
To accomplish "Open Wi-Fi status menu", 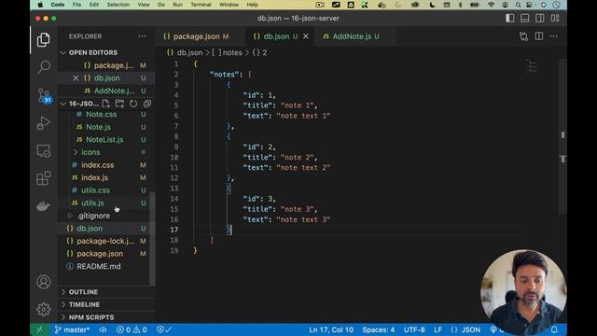I will pyautogui.click(x=492, y=5).
